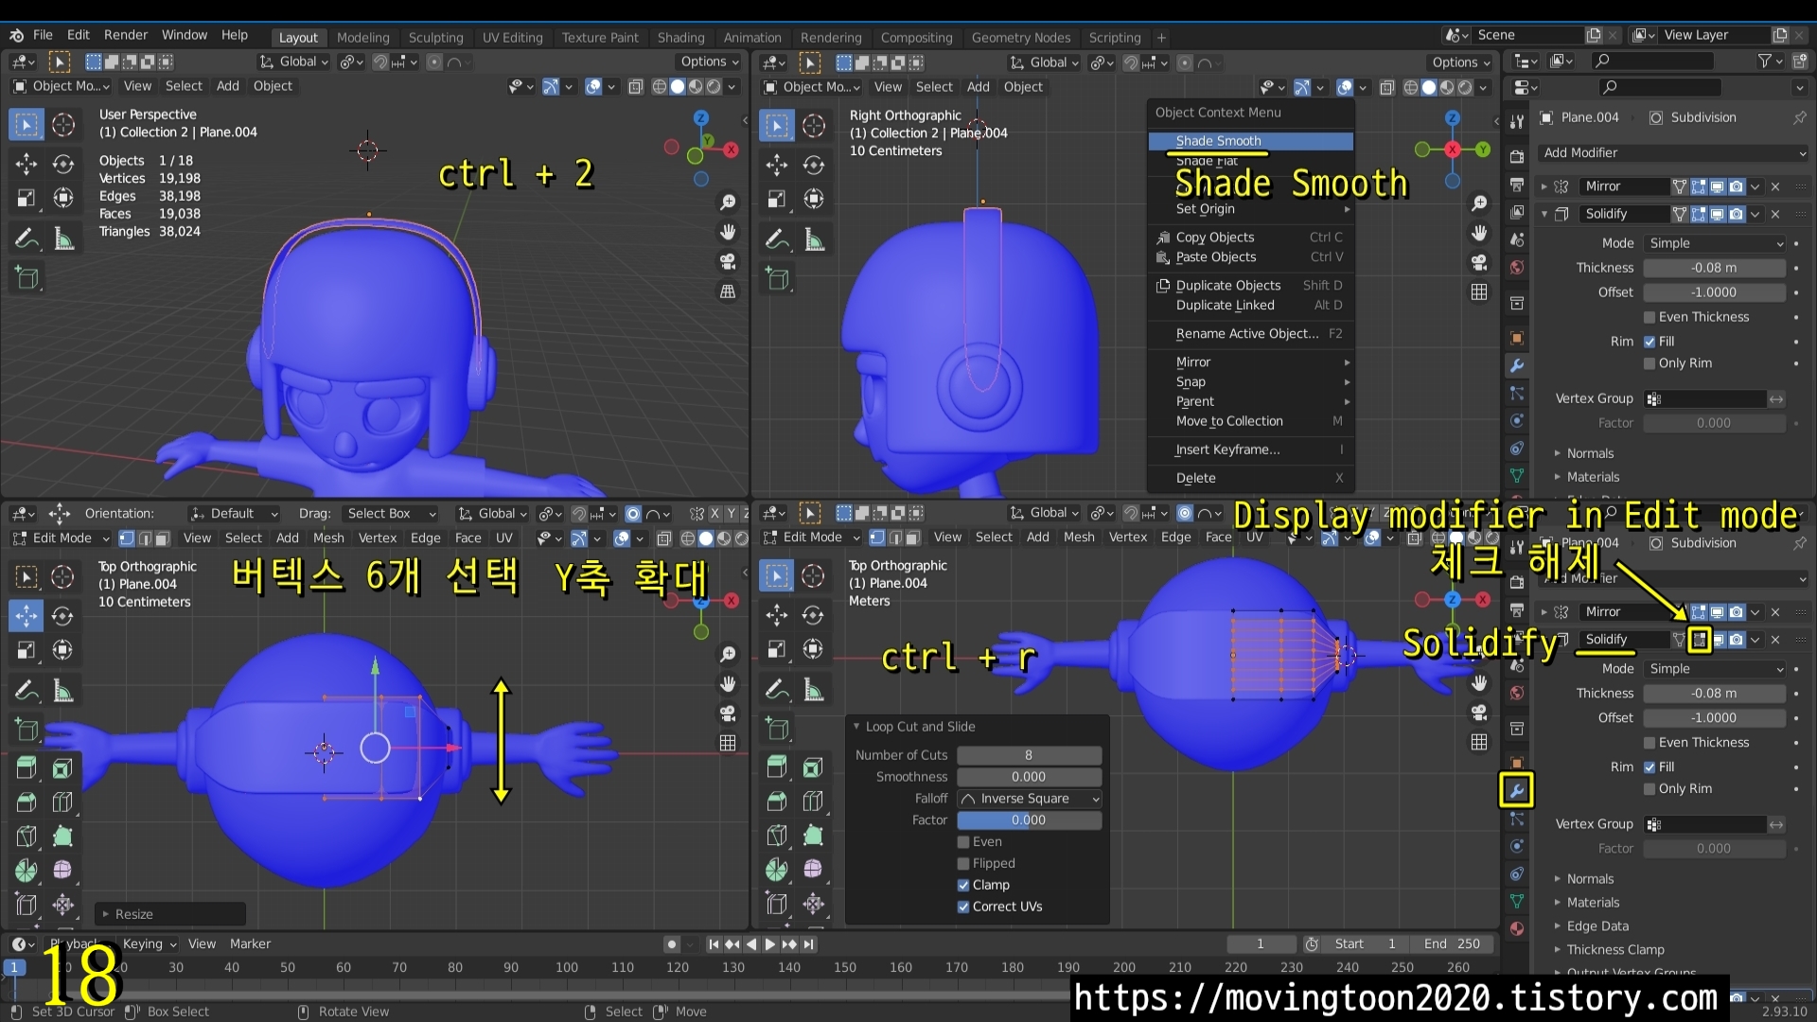The width and height of the screenshot is (1817, 1022).
Task: Select Spin tool in viewport with Resize panel
Action: pyautogui.click(x=26, y=871)
